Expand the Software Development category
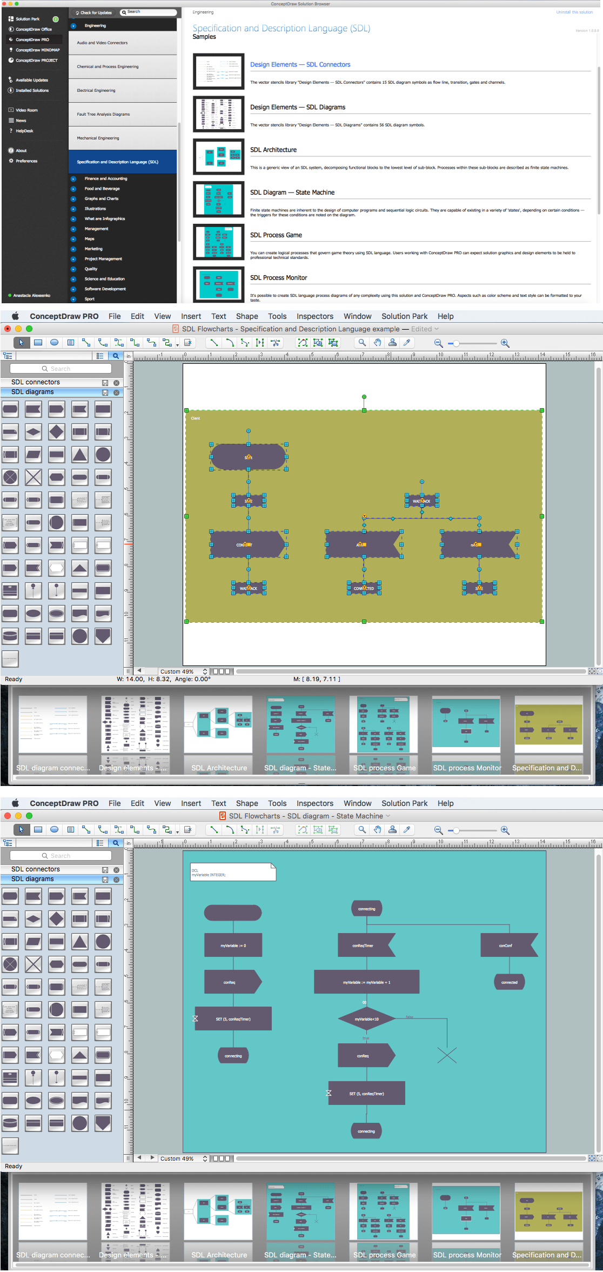 [73, 289]
